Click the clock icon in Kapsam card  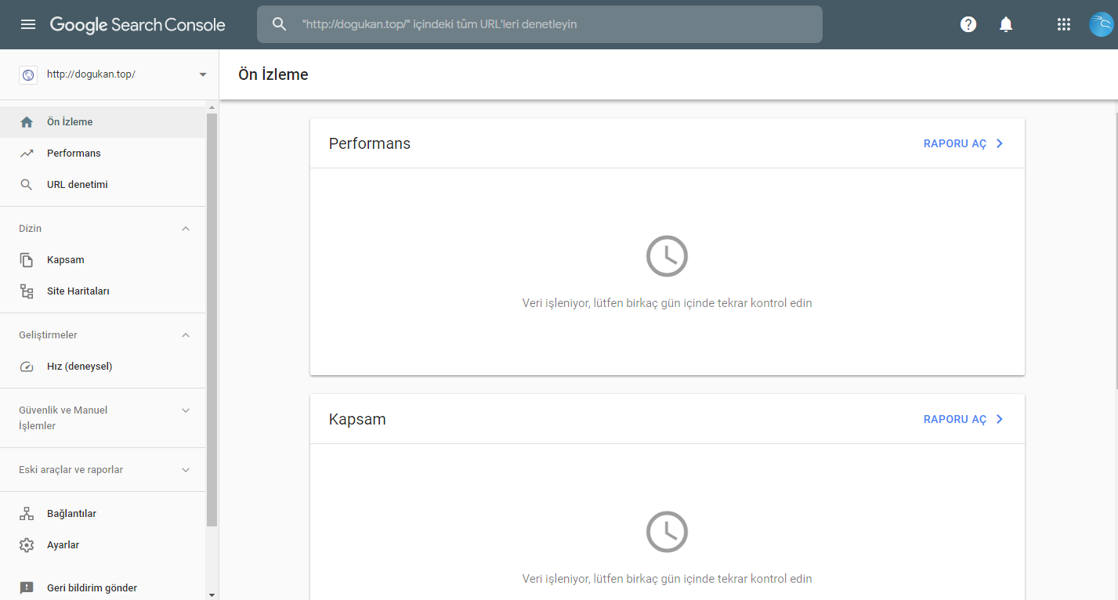pos(667,532)
